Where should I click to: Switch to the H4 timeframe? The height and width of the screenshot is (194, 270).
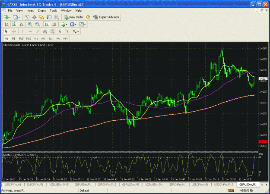(x=43, y=38)
